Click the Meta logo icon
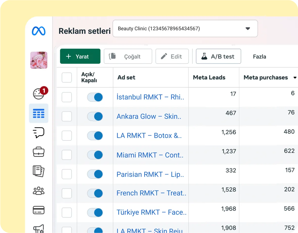Screen dimensions: 298x233 pos(39,31)
